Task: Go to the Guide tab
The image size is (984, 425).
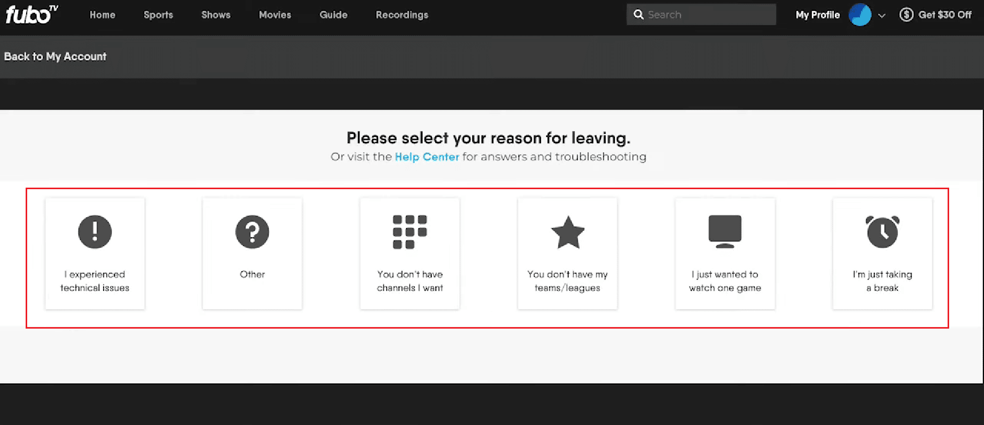Action: [x=333, y=15]
